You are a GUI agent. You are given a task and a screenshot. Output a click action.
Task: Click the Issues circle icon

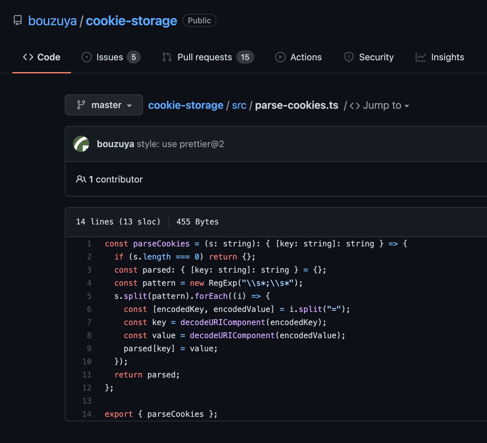86,57
